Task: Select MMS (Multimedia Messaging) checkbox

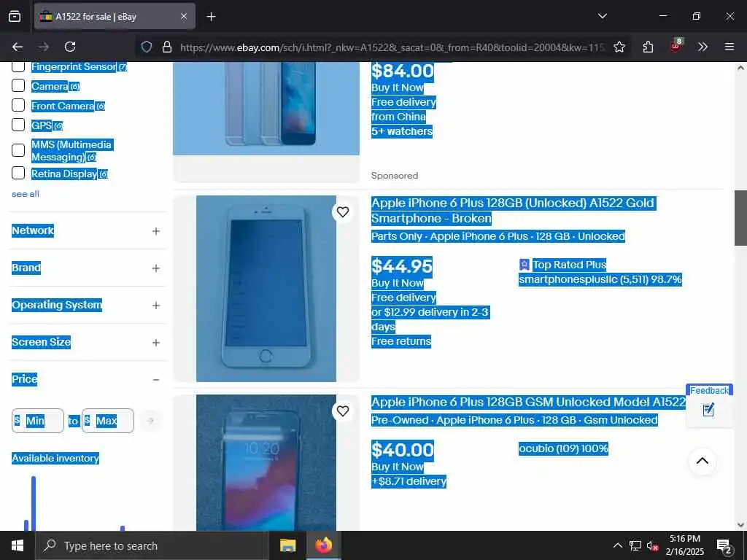Action: coord(18,150)
